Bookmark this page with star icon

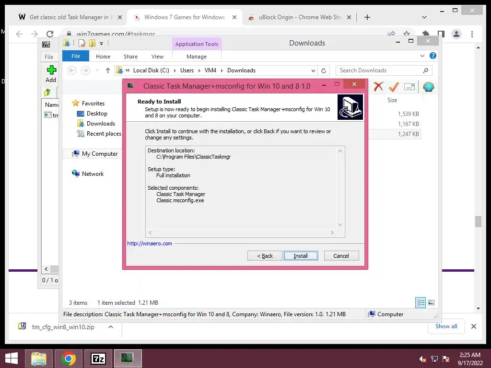tap(407, 34)
